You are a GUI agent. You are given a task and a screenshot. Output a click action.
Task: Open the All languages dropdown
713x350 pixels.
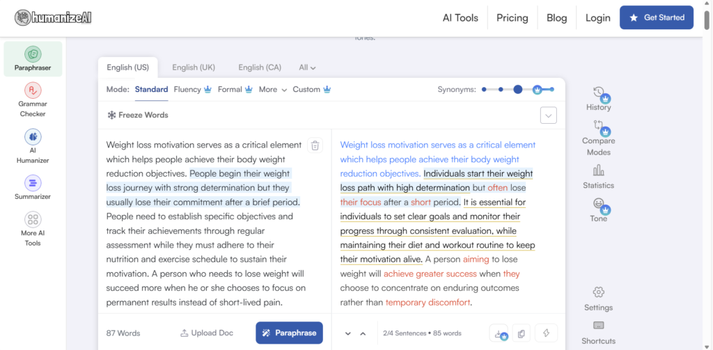[307, 67]
